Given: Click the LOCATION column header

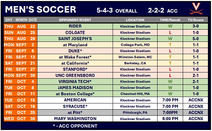Looking at the screenshot, I should pos(135,20).
